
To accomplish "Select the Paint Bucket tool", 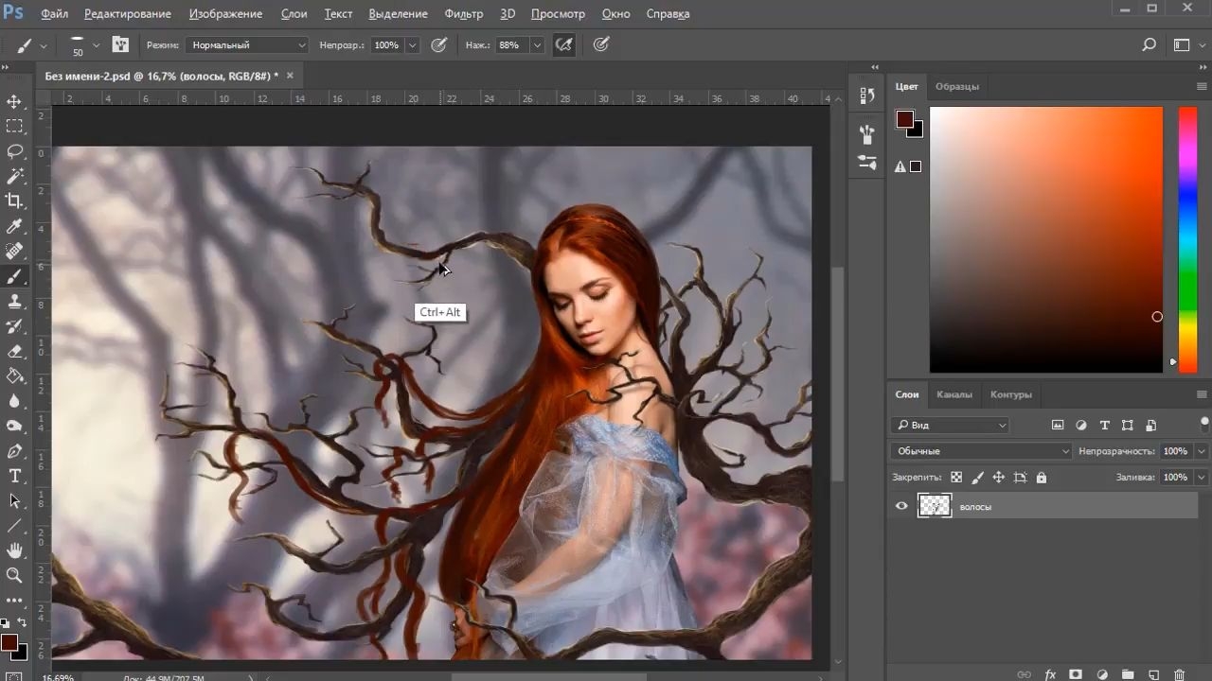I will [x=14, y=375].
